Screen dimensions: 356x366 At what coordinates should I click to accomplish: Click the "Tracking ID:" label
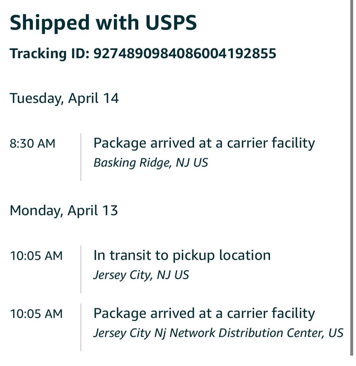[x=50, y=53]
